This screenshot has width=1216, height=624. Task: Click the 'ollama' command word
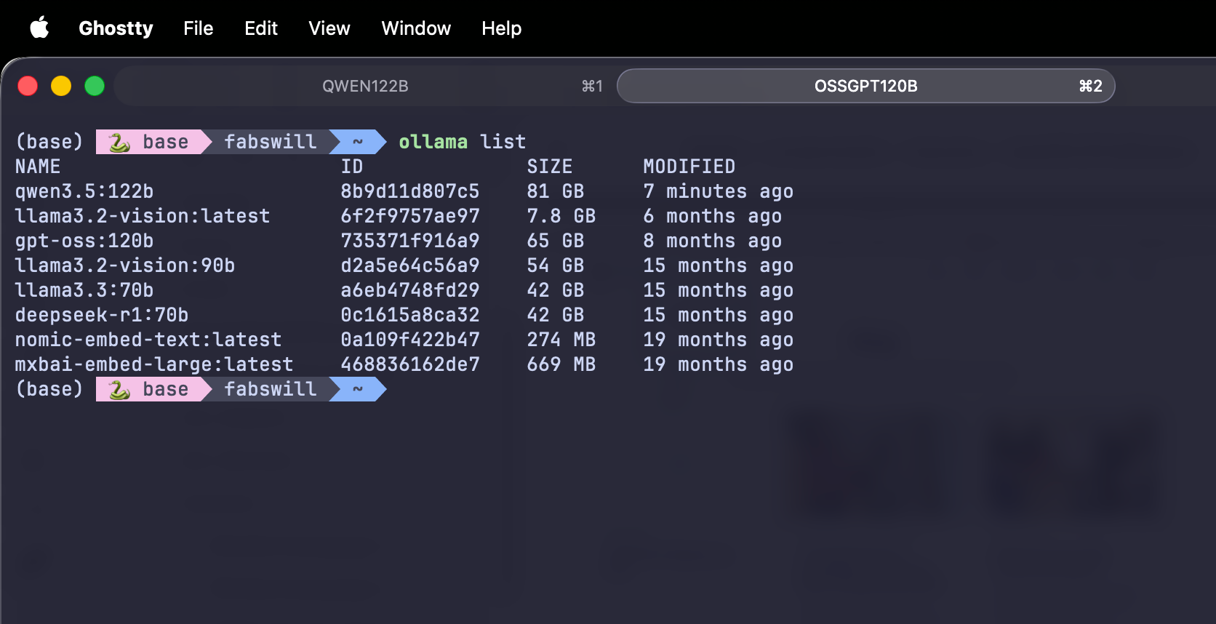coord(433,142)
